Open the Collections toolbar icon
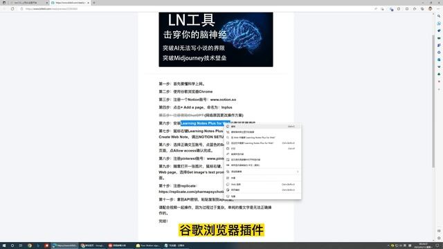This screenshot has width=443, height=249. 422,9
